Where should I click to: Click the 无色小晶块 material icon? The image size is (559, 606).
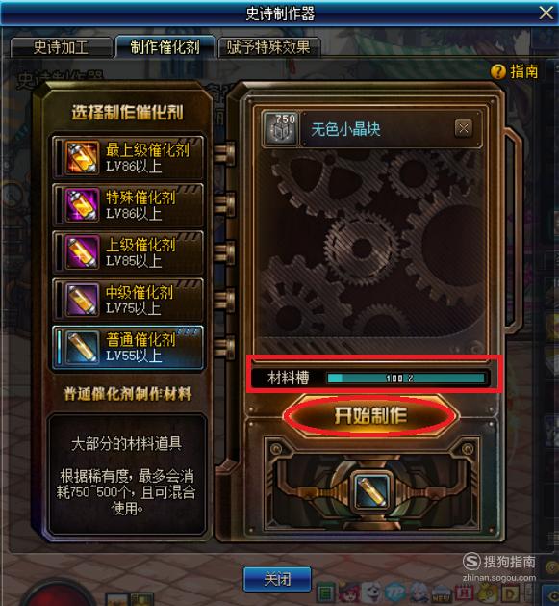click(x=281, y=129)
